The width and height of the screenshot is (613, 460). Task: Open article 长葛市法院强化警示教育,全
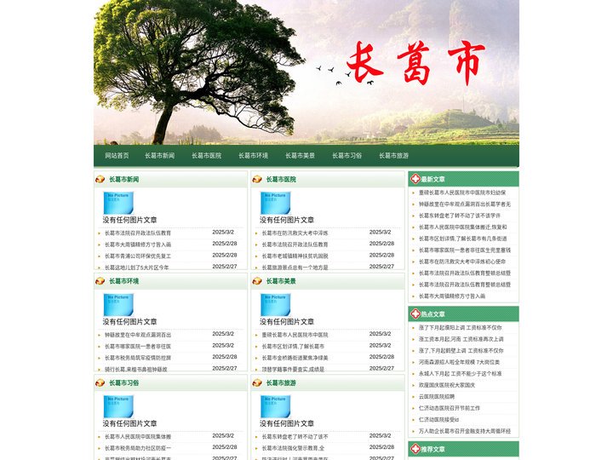(293, 448)
